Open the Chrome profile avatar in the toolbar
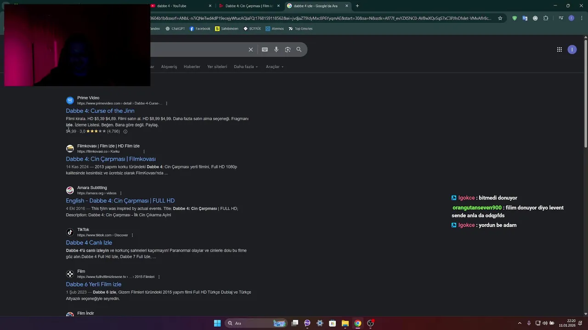The image size is (588, 330). 571,18
